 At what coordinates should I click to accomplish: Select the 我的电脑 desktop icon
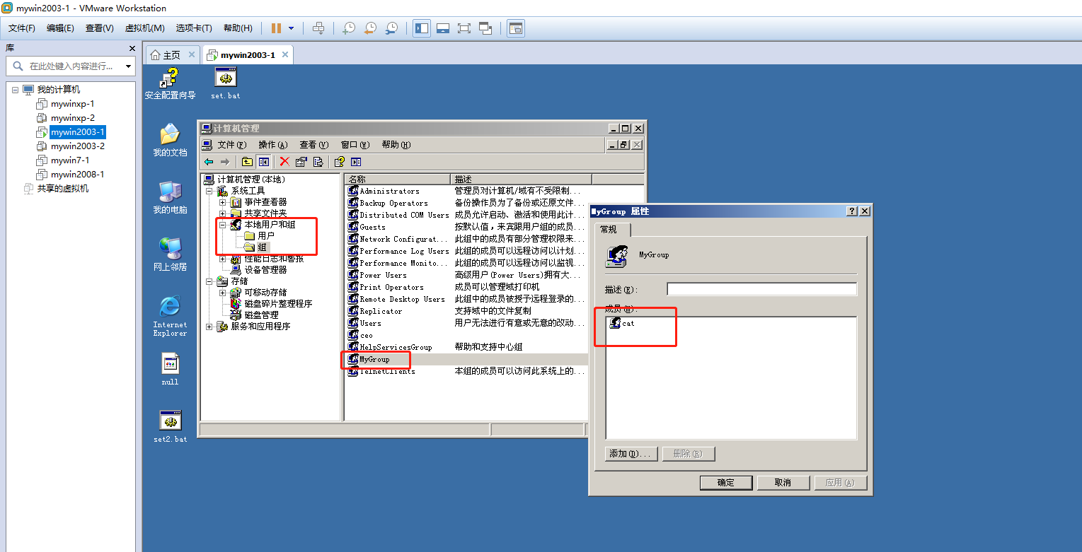tap(170, 197)
